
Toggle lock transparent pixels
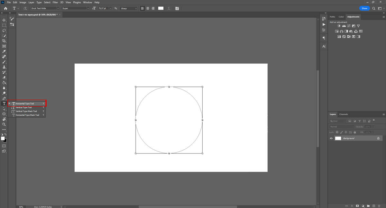point(337,132)
